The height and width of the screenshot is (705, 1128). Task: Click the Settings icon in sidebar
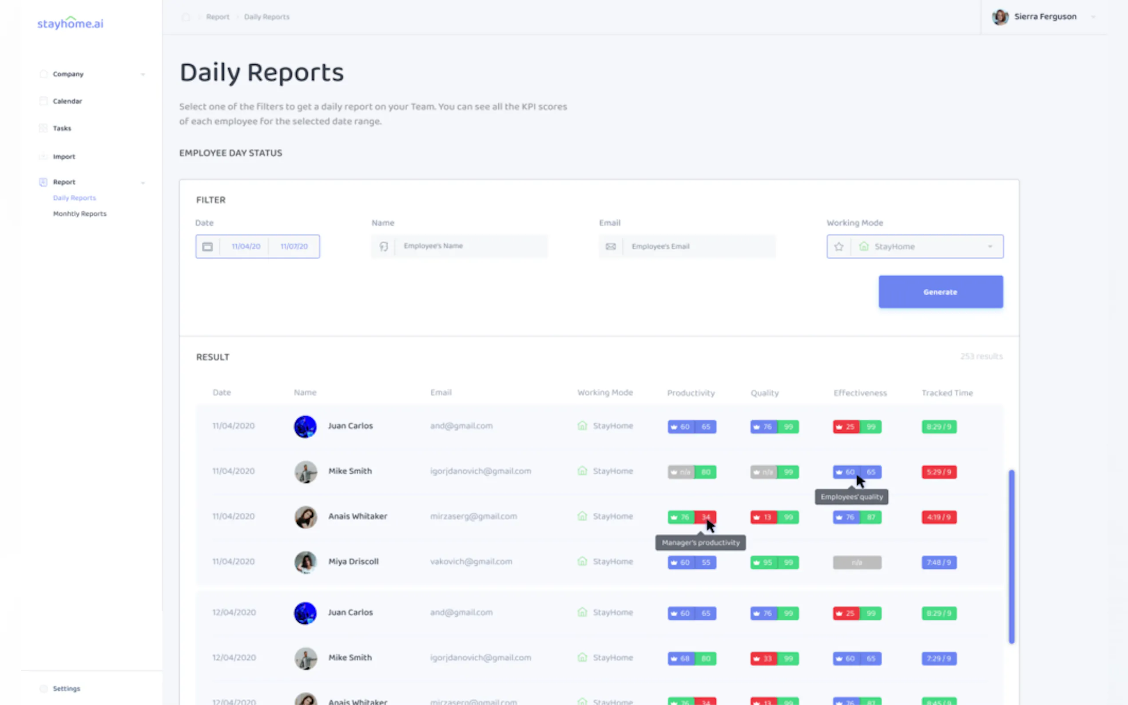[x=43, y=689]
